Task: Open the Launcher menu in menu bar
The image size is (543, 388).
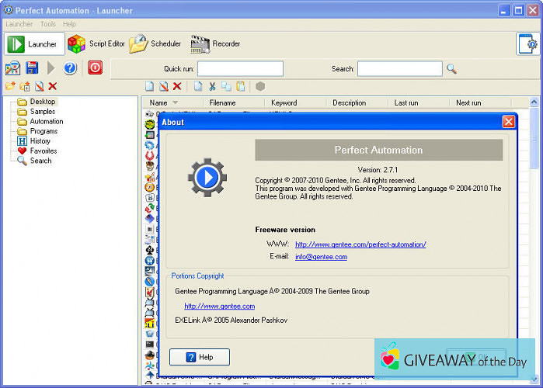Action: click(19, 24)
